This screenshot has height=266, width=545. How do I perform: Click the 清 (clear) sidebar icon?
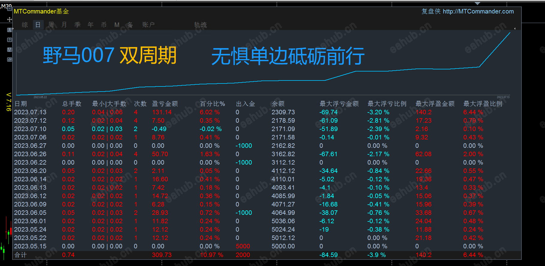click(x=9, y=30)
